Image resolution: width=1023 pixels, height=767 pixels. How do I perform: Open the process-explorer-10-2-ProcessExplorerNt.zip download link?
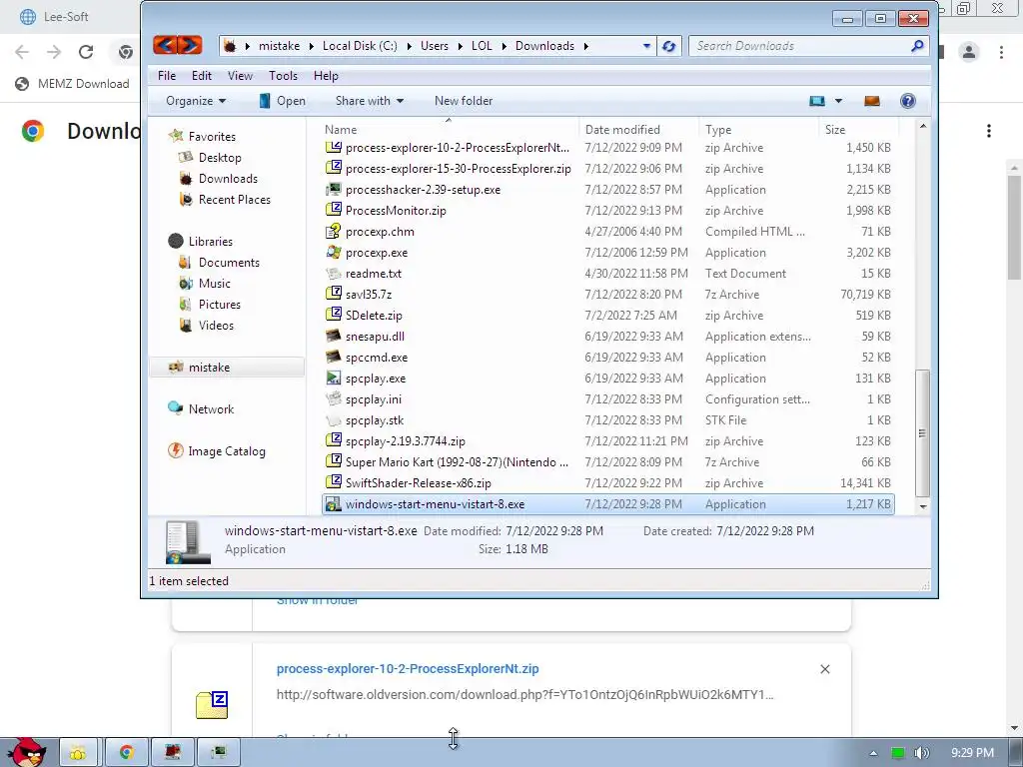(408, 668)
